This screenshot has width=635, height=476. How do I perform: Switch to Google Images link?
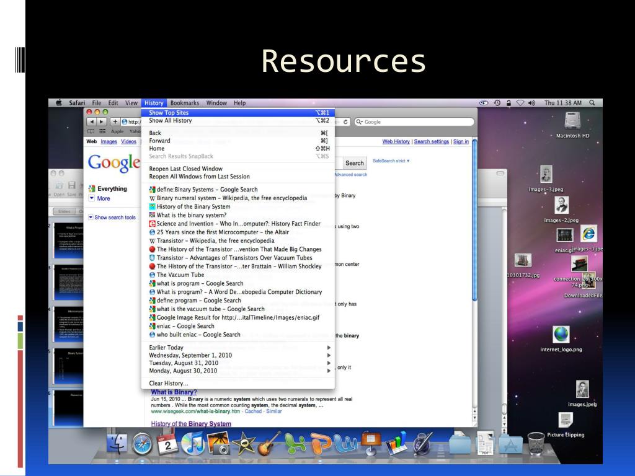tap(109, 141)
